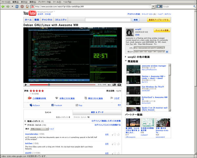Expand the 動画レスポンス section triangle
The width and height of the screenshot is (197, 158).
click(25, 121)
